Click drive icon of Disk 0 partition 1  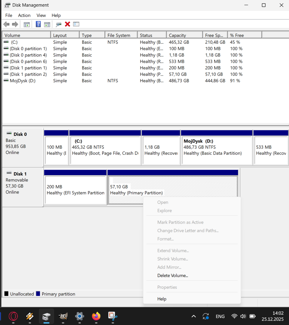pyautogui.click(x=6, y=48)
